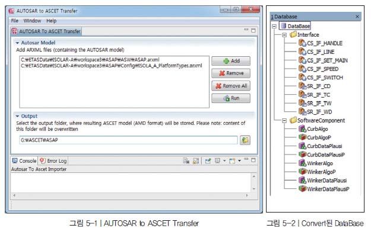This screenshot has width=374, height=238.
Task: Click console vertical scrollbar up arrow
Action: point(254,176)
